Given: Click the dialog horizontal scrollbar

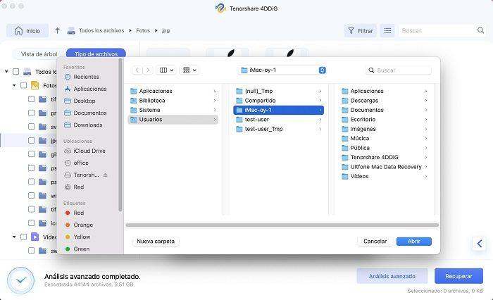Looking at the screenshot, I should [x=282, y=225].
